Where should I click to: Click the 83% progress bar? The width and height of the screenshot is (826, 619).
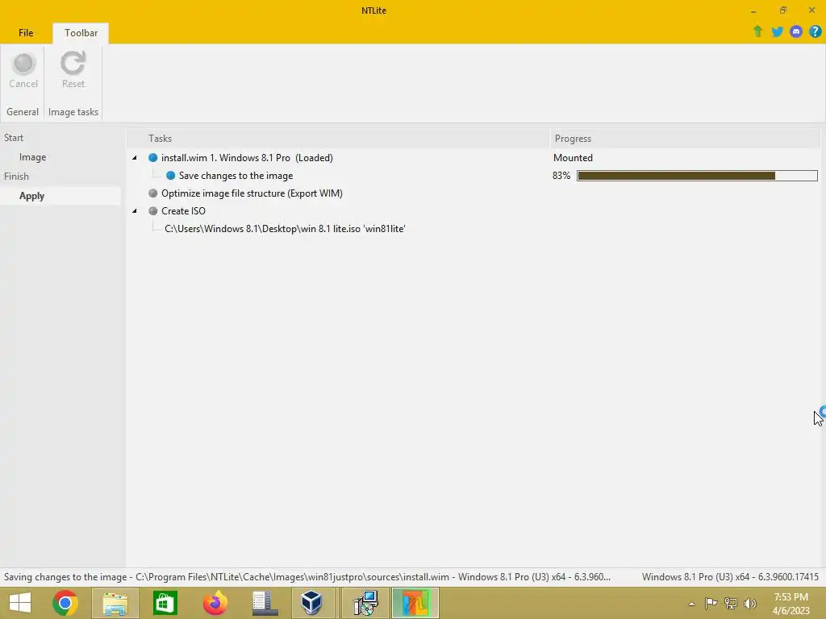(697, 176)
